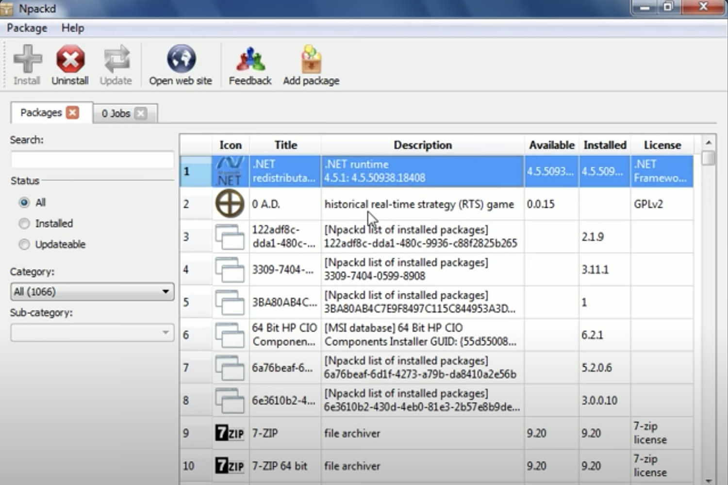The width and height of the screenshot is (728, 485).
Task: Click the Search input field
Action: 92,160
